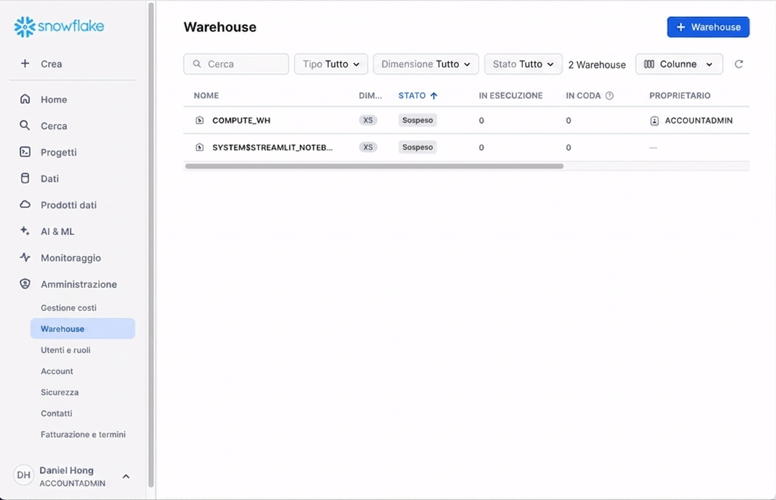Viewport: 776px width, 500px height.
Task: Click the warehouse icon beside SYSTEM$STREAMLIT_NOTEB...
Action: [200, 147]
